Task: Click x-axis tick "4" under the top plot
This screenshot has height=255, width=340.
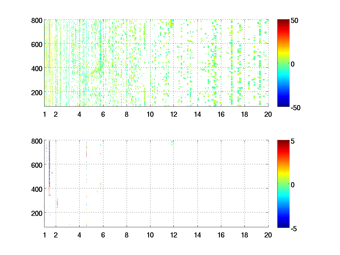Action: (79, 114)
